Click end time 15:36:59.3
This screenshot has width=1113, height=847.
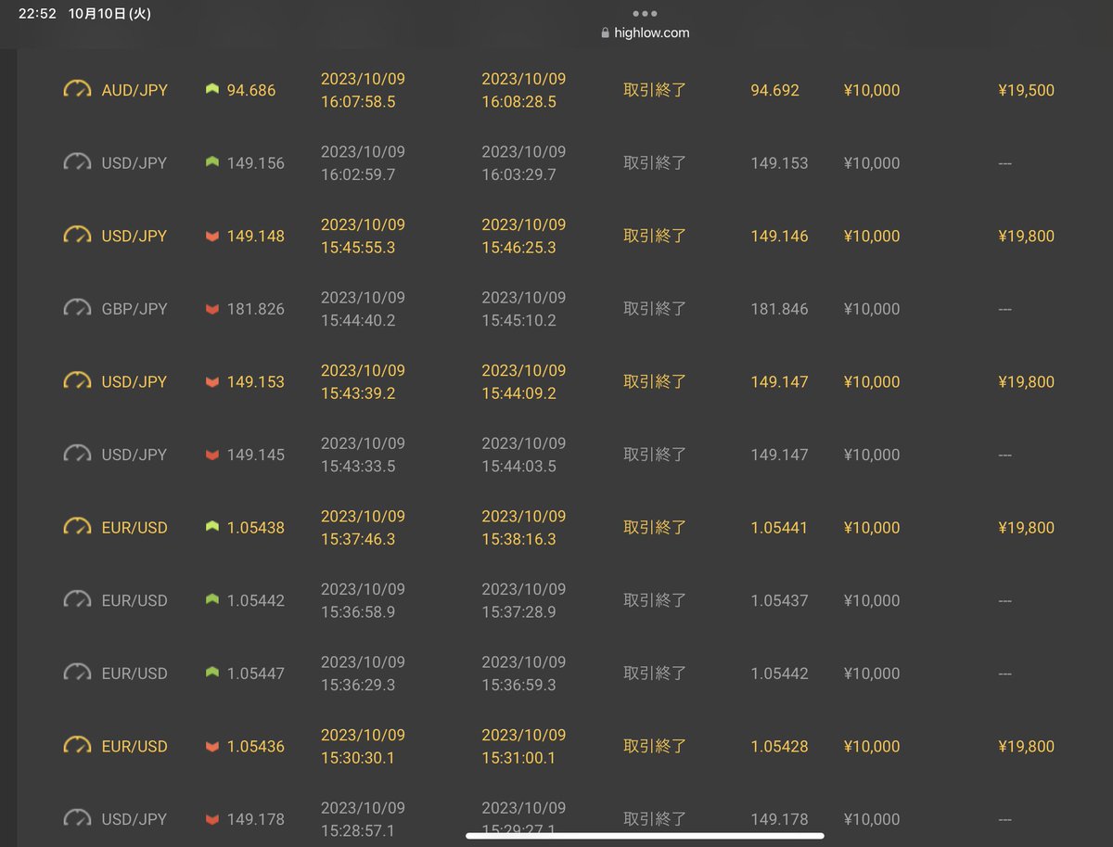point(519,685)
